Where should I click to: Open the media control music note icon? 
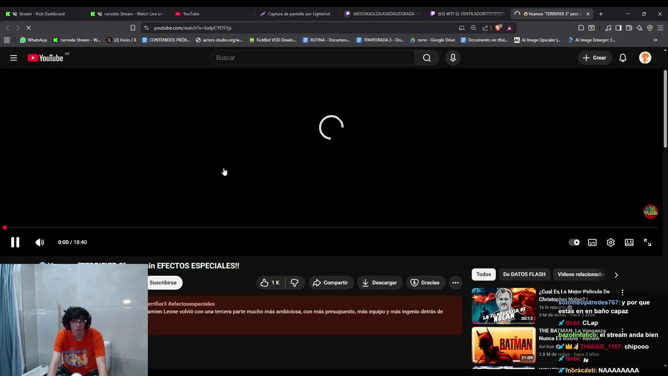point(608,28)
